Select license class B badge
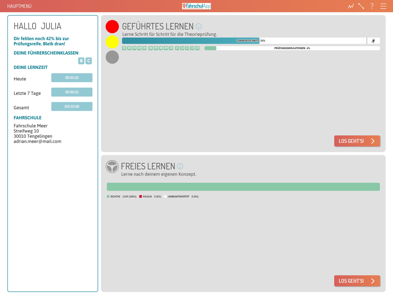The width and height of the screenshot is (393, 295). pyautogui.click(x=81, y=61)
